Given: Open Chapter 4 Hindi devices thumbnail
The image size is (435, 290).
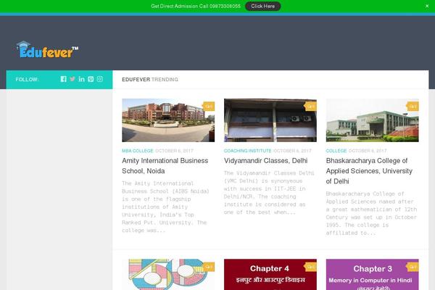Looking at the screenshot, I should [x=270, y=275].
